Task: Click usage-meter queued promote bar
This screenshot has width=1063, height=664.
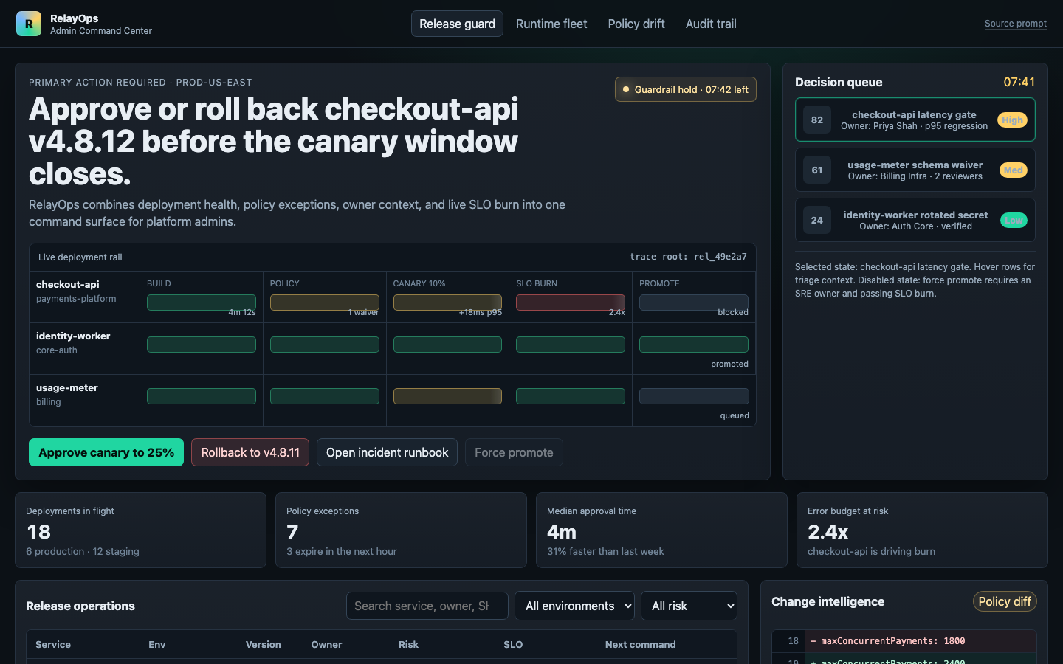Action: pos(694,396)
